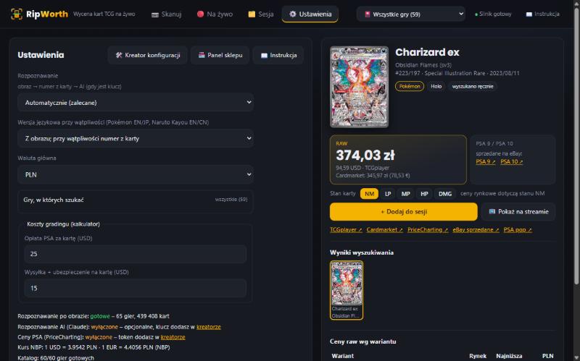Click the Wysyłka + ubezpieczenie input field
The height and width of the screenshot is (361, 580).
point(136,288)
